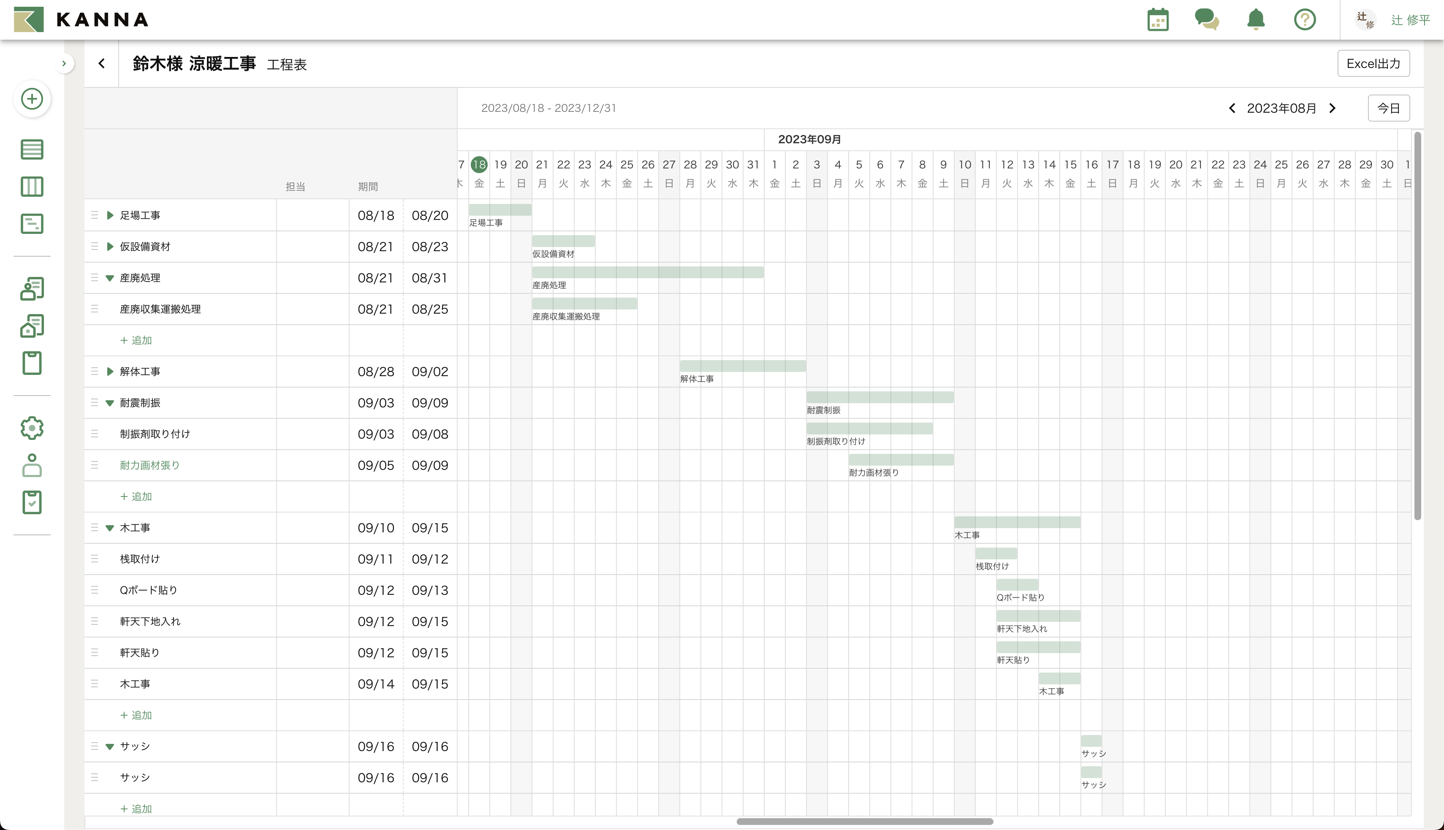Click the 今日 button
The width and height of the screenshot is (1444, 830).
(x=1388, y=108)
